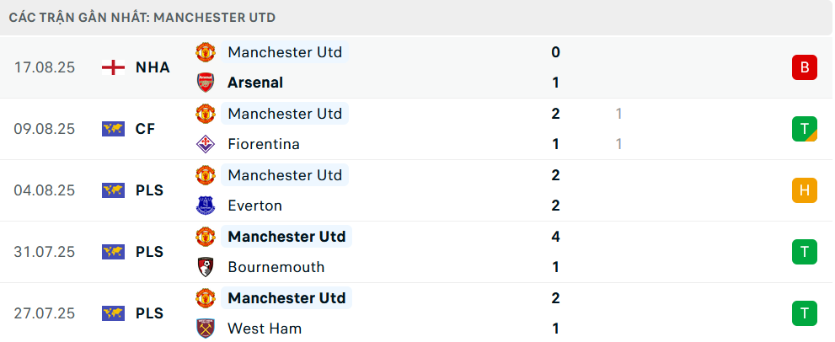Click the Everton club crest icon

(x=206, y=206)
